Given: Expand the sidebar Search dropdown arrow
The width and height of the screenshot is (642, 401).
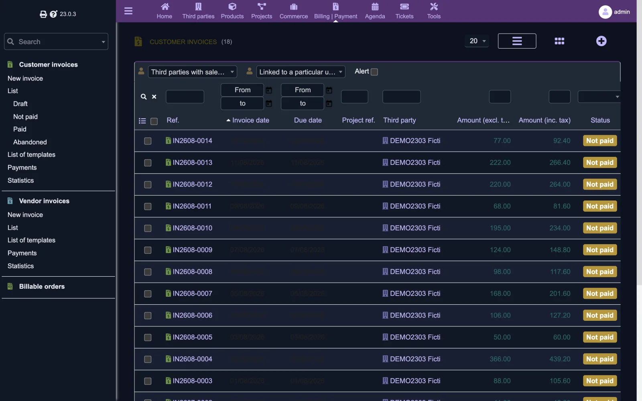Looking at the screenshot, I should point(103,42).
